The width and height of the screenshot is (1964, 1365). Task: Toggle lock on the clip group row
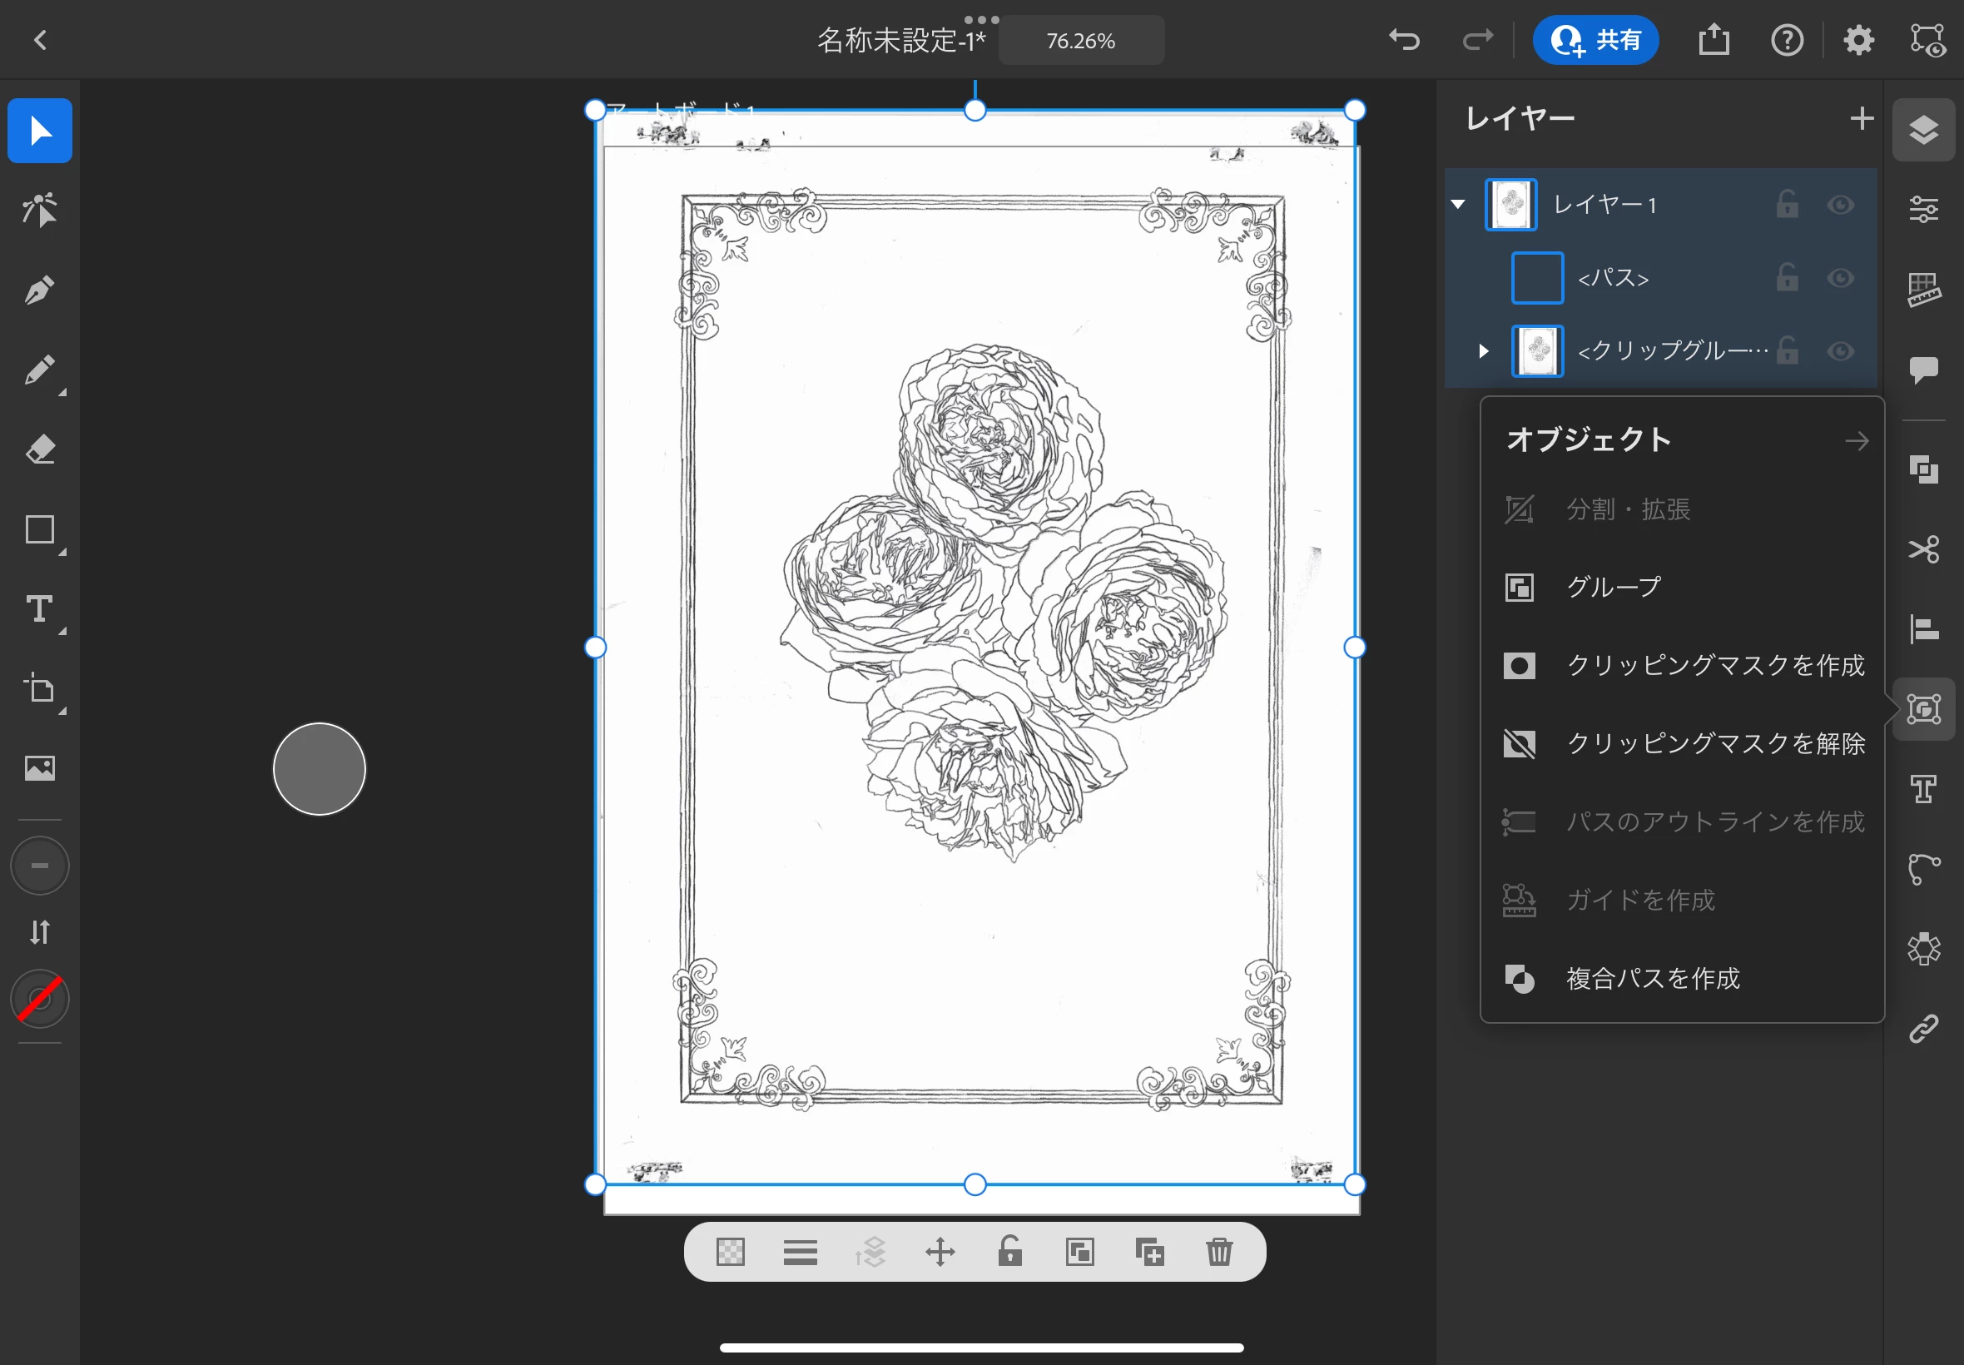tap(1787, 350)
